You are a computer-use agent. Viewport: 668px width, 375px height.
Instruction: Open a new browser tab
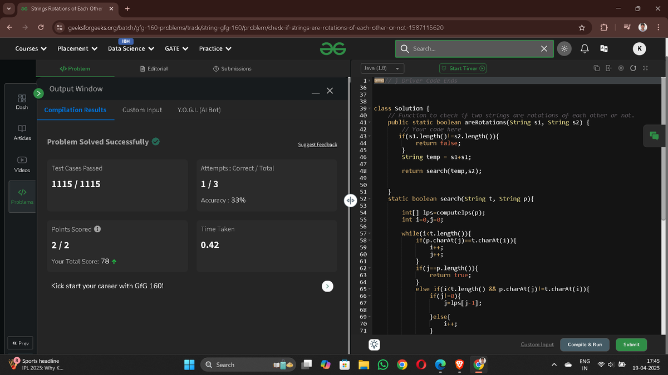pos(127,9)
